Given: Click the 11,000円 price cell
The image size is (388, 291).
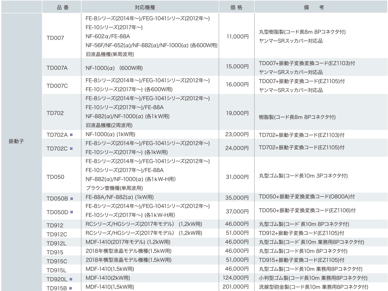Looking at the screenshot, I should click(x=237, y=36).
